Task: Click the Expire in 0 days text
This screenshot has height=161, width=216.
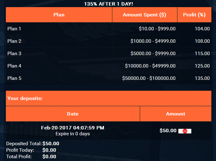Action: (73, 134)
